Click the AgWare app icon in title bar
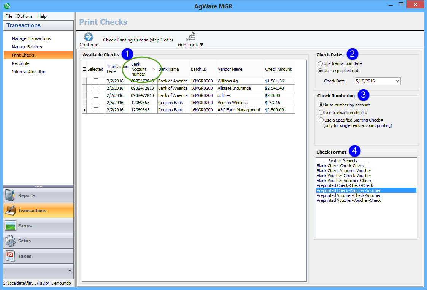427x290 pixels. [6, 6]
